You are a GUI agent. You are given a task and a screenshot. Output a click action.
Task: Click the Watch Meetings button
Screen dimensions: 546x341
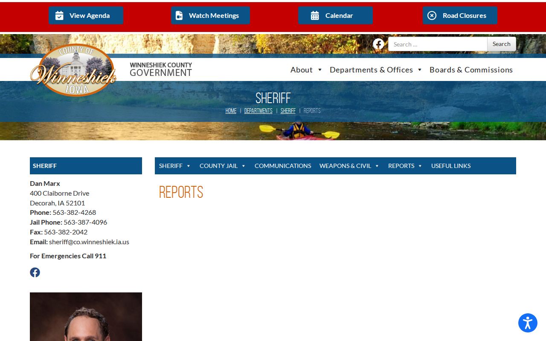tap(210, 15)
